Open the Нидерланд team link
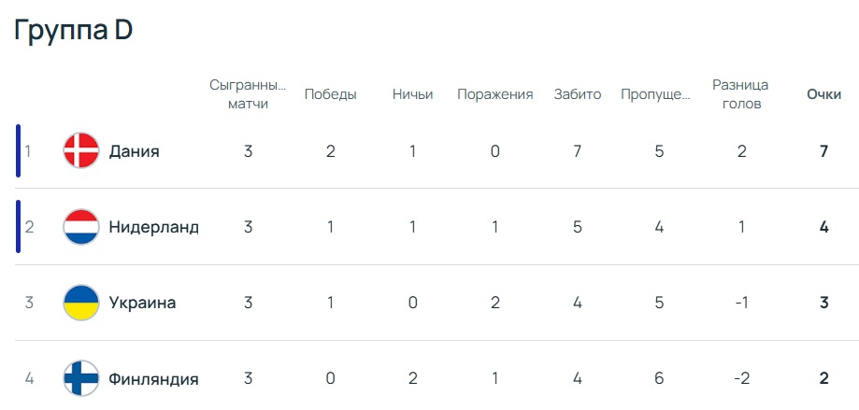Viewport: 859px width, 410px height. pyautogui.click(x=153, y=227)
